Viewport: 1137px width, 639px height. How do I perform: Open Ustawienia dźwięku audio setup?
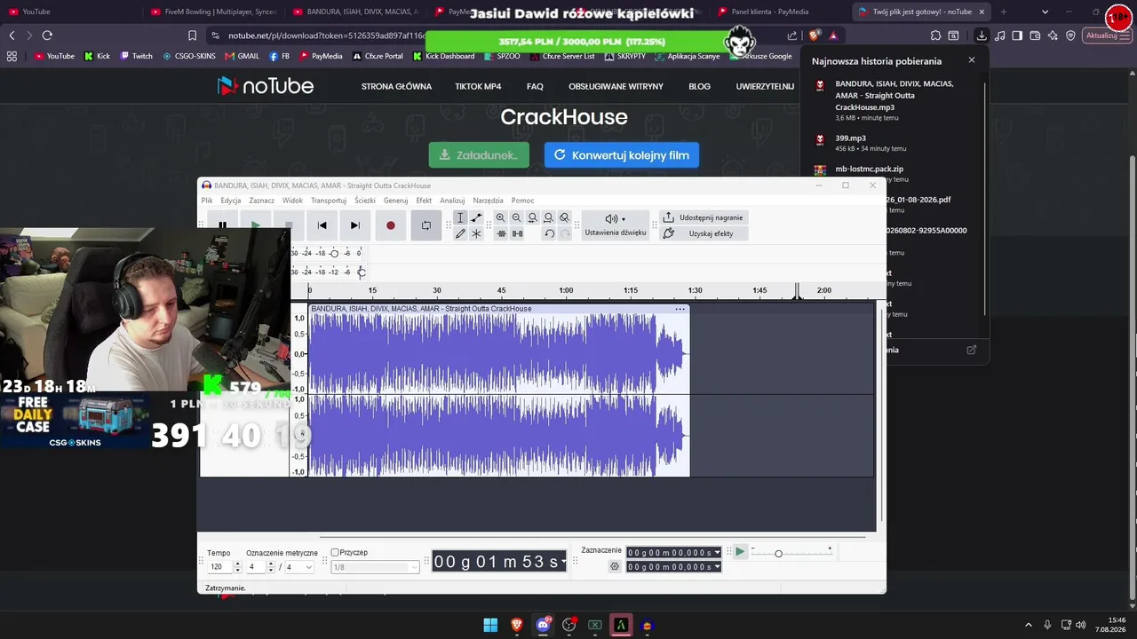click(x=616, y=225)
